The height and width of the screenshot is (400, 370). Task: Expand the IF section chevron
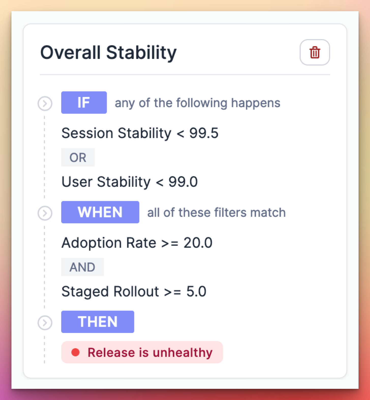coord(45,103)
